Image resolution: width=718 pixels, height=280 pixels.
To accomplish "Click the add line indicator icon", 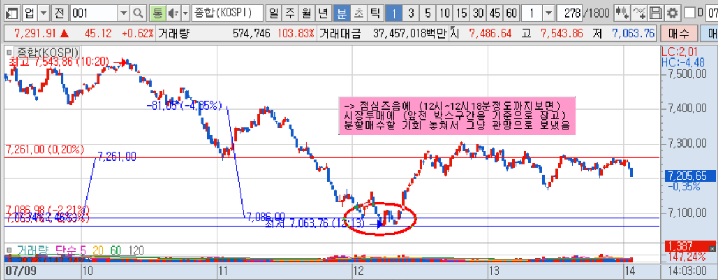I will tap(640, 13).
